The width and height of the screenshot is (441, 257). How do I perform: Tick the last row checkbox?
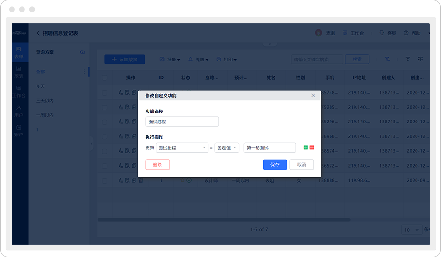(x=105, y=181)
